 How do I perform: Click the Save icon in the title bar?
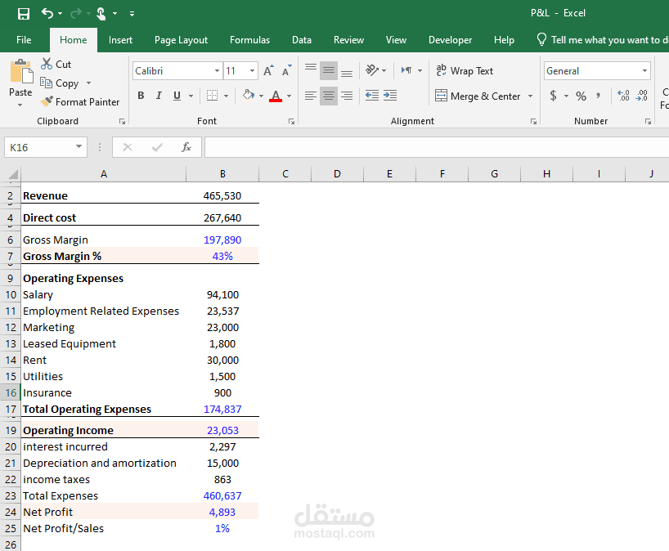pos(24,14)
